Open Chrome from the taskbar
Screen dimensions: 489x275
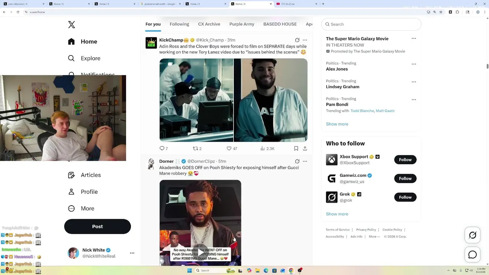click(x=291, y=270)
